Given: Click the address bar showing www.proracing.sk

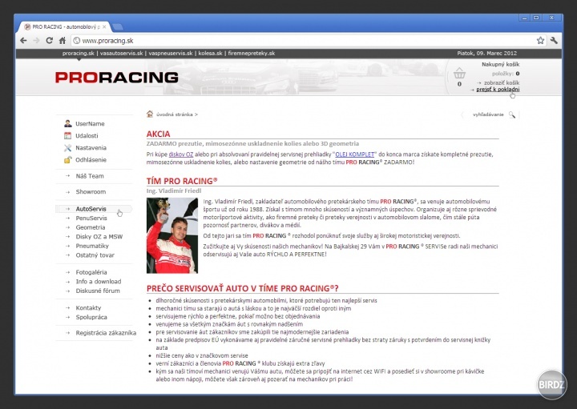Looking at the screenshot, I should (309, 41).
